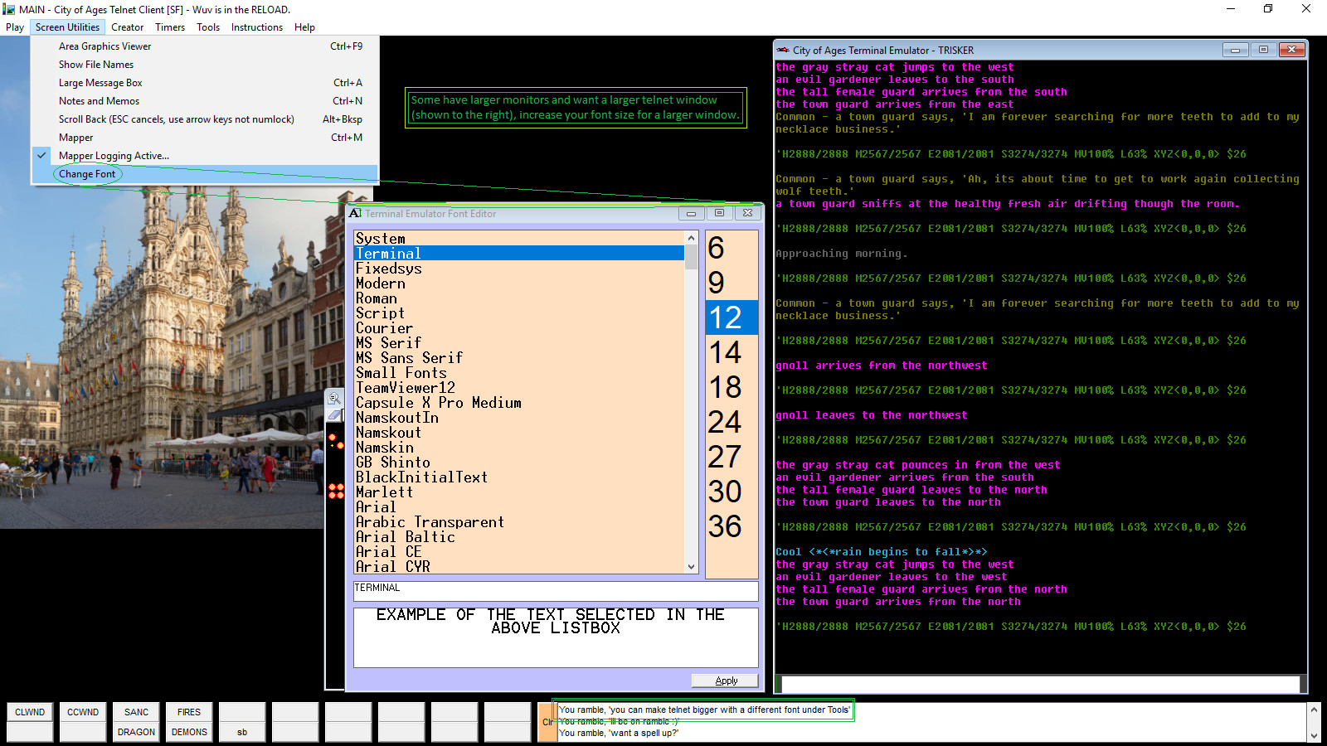Click the Apply button in the font editor
Image resolution: width=1327 pixels, height=746 pixels.
(725, 680)
